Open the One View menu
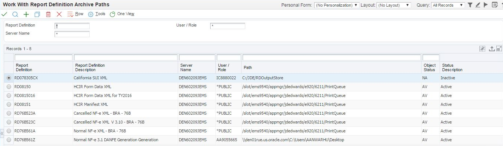 tap(122, 14)
